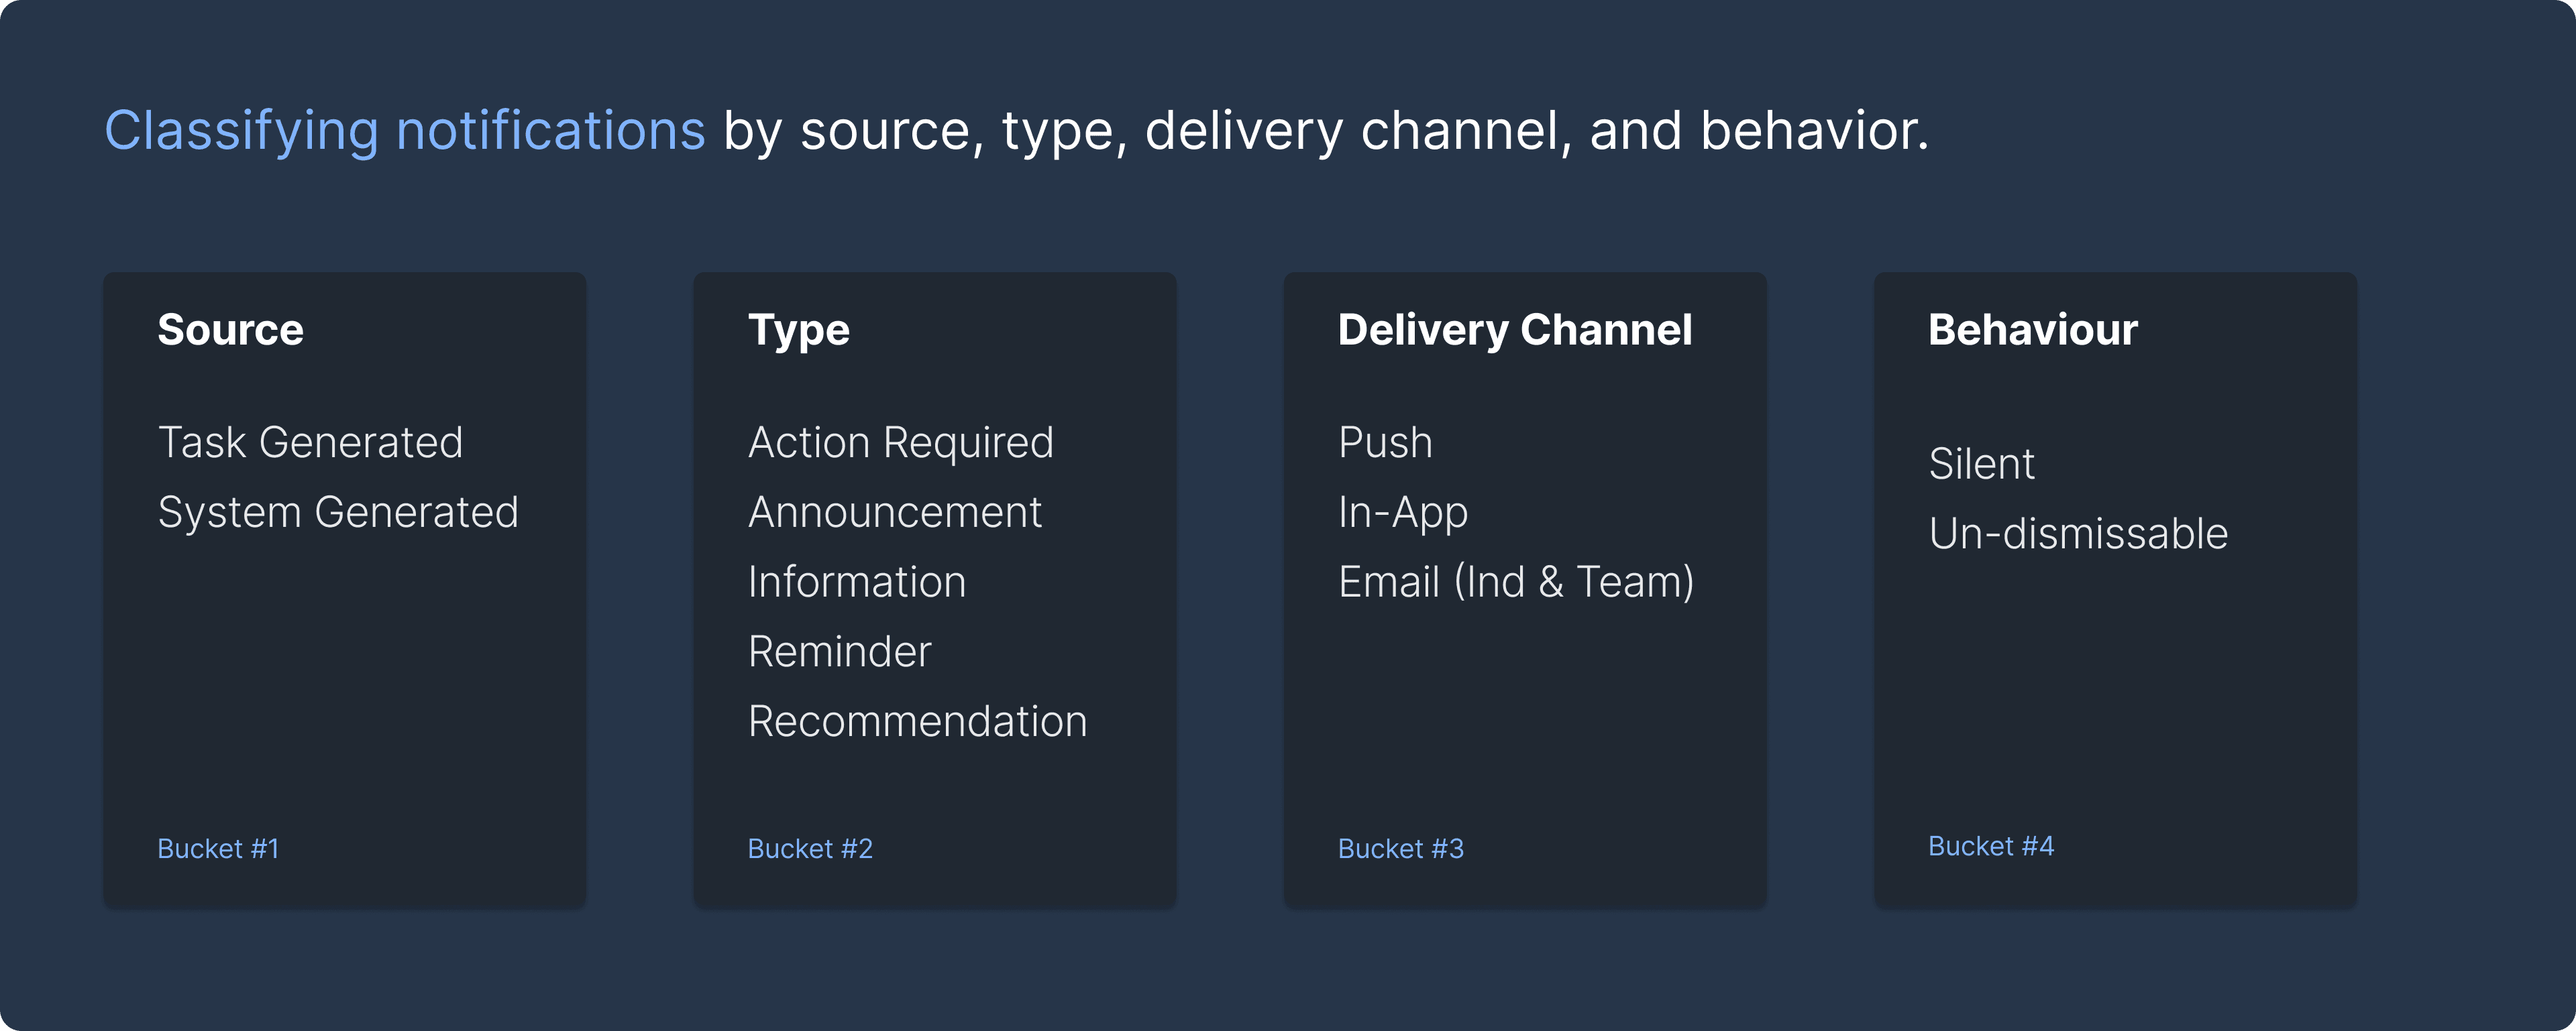Click 'Action Required' in the Type card

pyautogui.click(x=900, y=444)
